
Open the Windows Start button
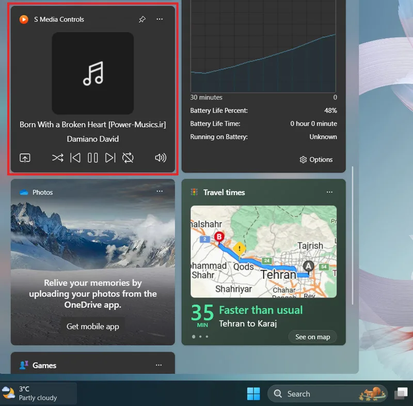coord(253,394)
